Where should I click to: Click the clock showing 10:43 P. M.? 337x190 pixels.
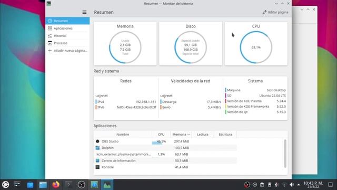[x=313, y=185]
